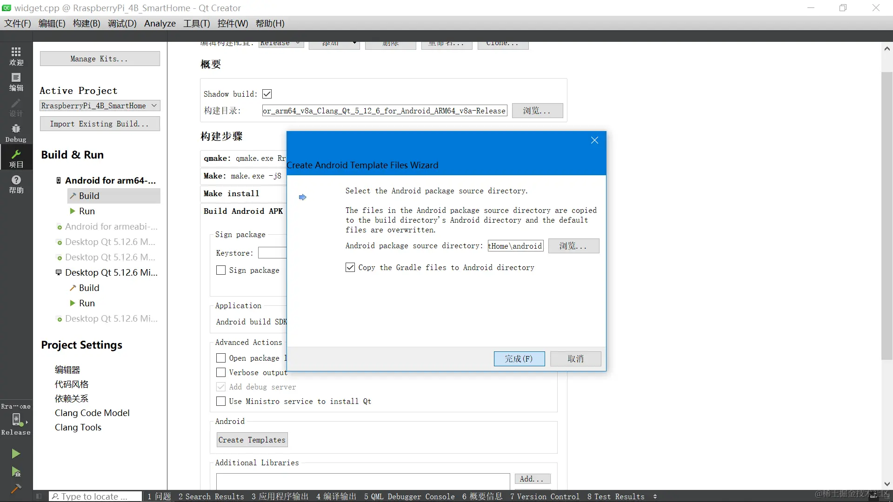Click the Build hammer icon

tap(16, 489)
